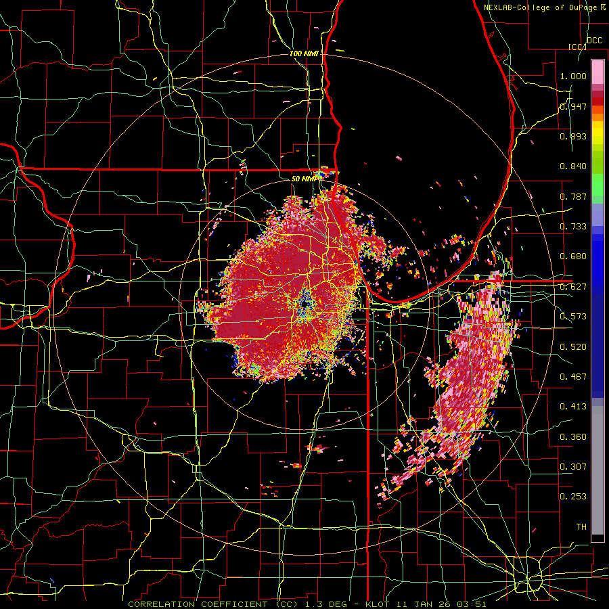
Task: Select the 0.680 scale value
Action: tap(573, 256)
